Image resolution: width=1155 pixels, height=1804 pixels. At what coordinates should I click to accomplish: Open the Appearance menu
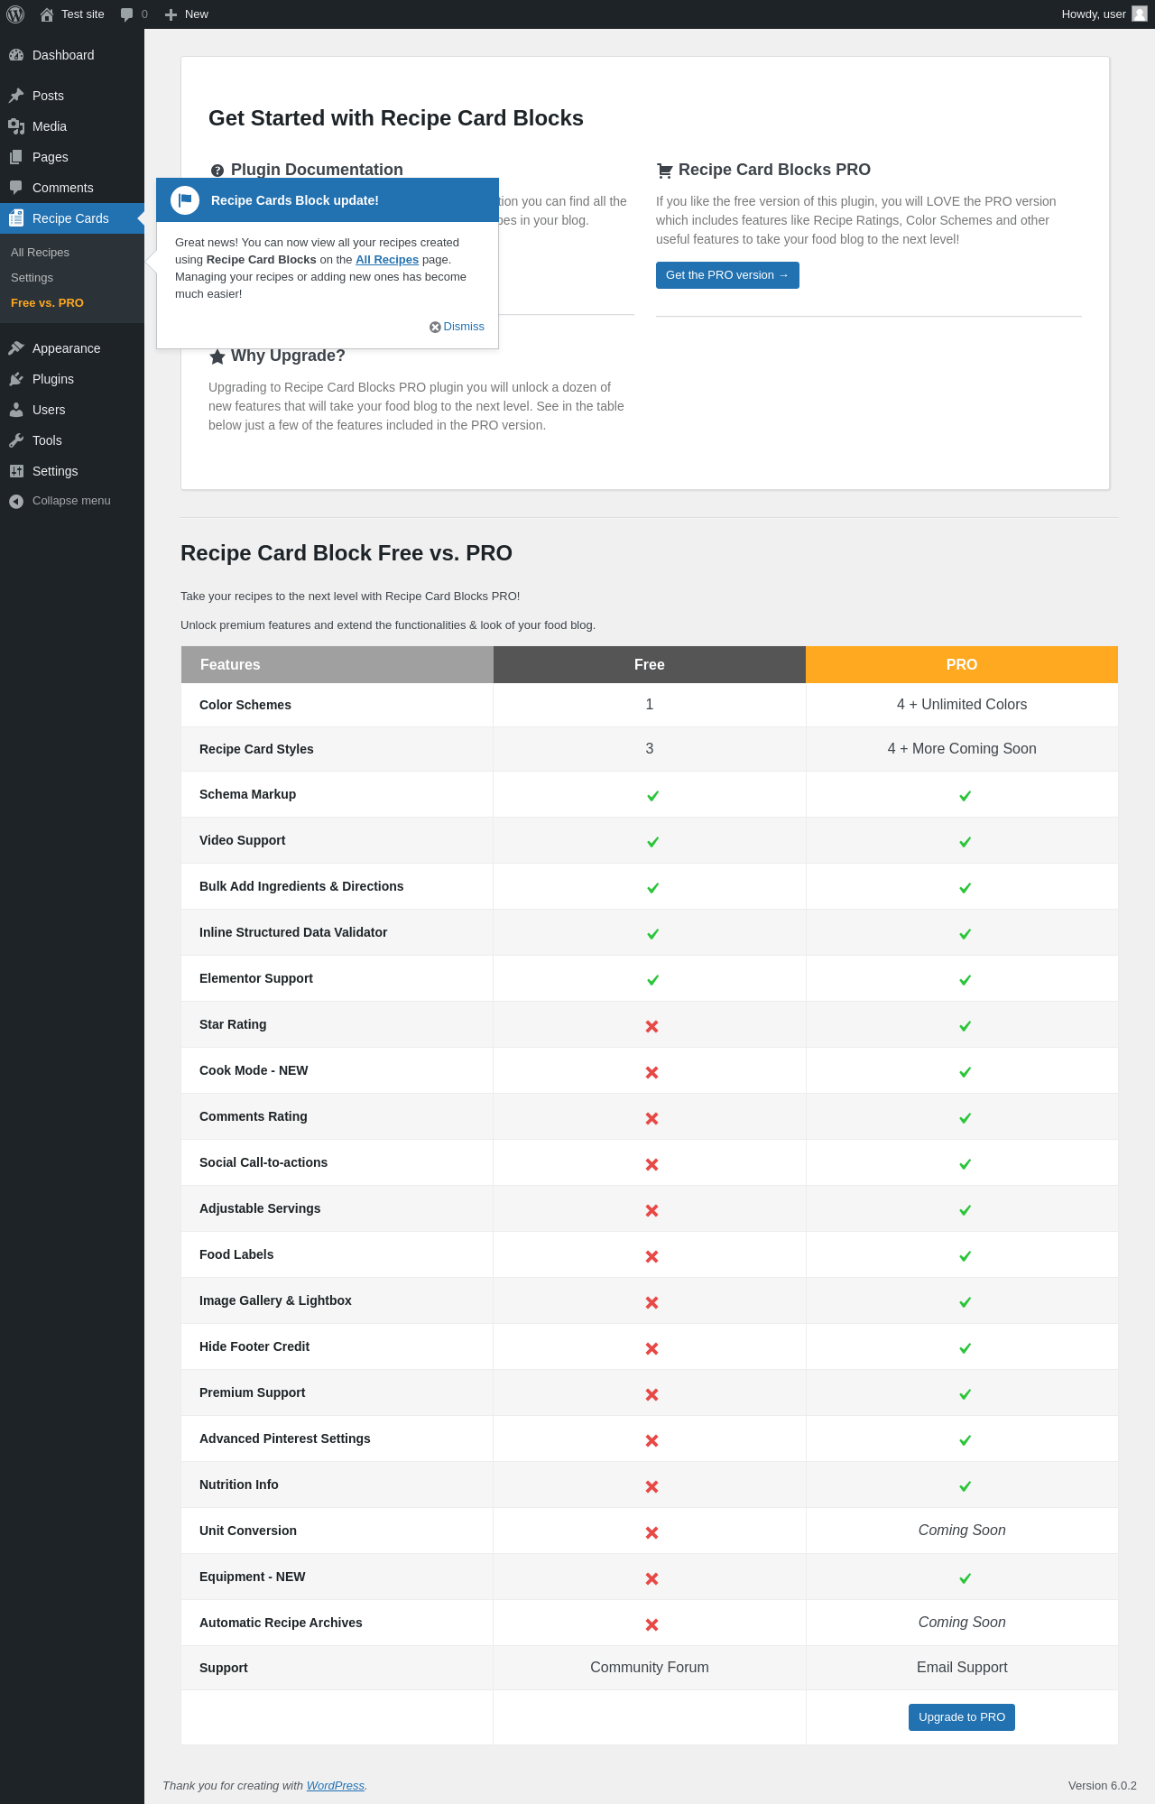(x=66, y=348)
